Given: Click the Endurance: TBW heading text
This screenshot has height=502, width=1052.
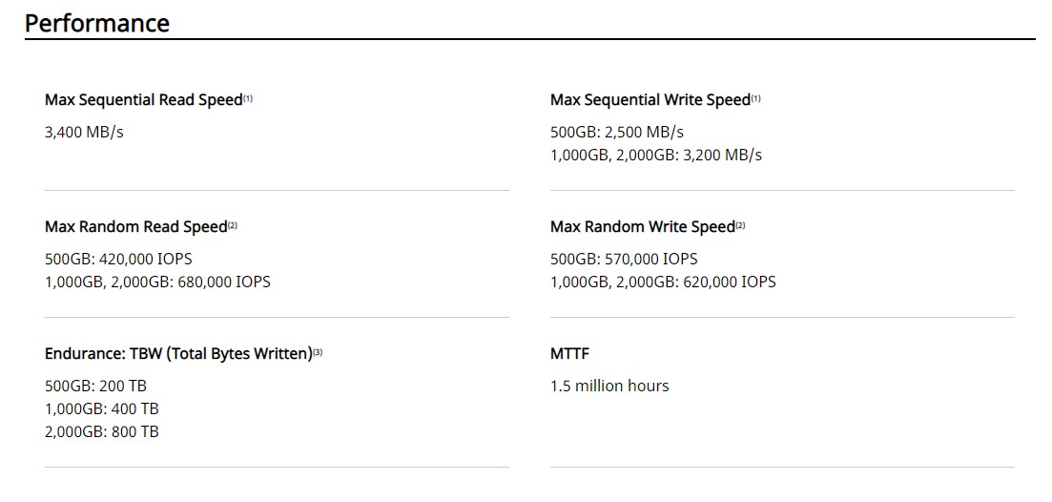Looking at the screenshot, I should tap(179, 354).
